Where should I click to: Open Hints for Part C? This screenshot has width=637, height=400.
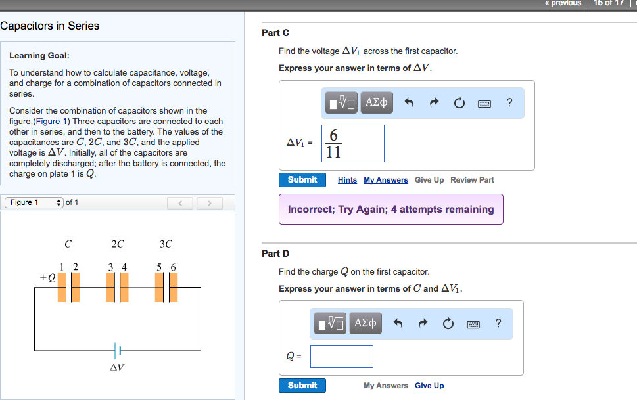pyautogui.click(x=346, y=179)
